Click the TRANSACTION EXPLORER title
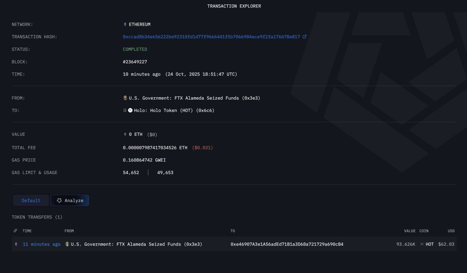This screenshot has height=273, width=467. click(234, 6)
